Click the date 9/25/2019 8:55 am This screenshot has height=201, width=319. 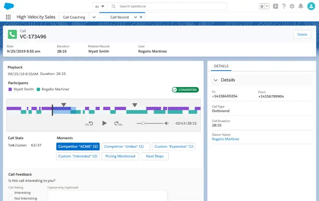click(x=23, y=51)
